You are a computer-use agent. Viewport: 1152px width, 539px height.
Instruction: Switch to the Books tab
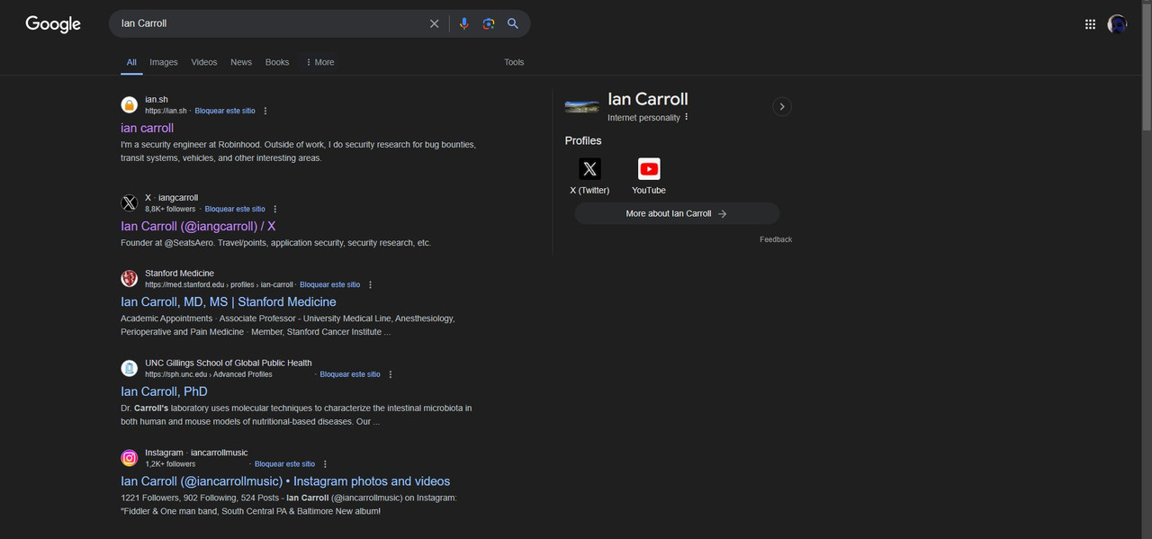277,62
